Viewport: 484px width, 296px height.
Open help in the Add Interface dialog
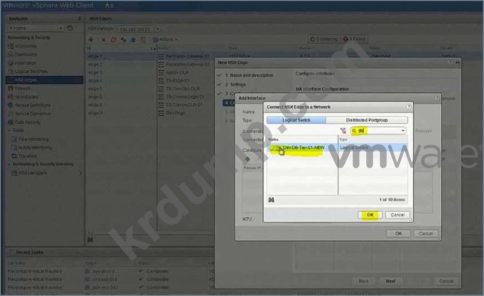[437, 98]
